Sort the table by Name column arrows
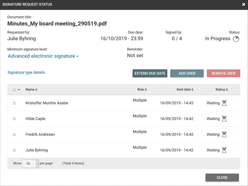 tap(36, 90)
